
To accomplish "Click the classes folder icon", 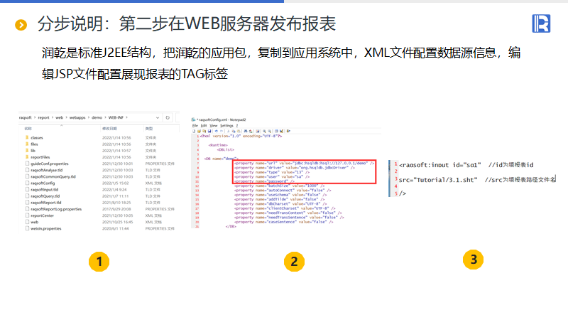I will (x=27, y=137).
